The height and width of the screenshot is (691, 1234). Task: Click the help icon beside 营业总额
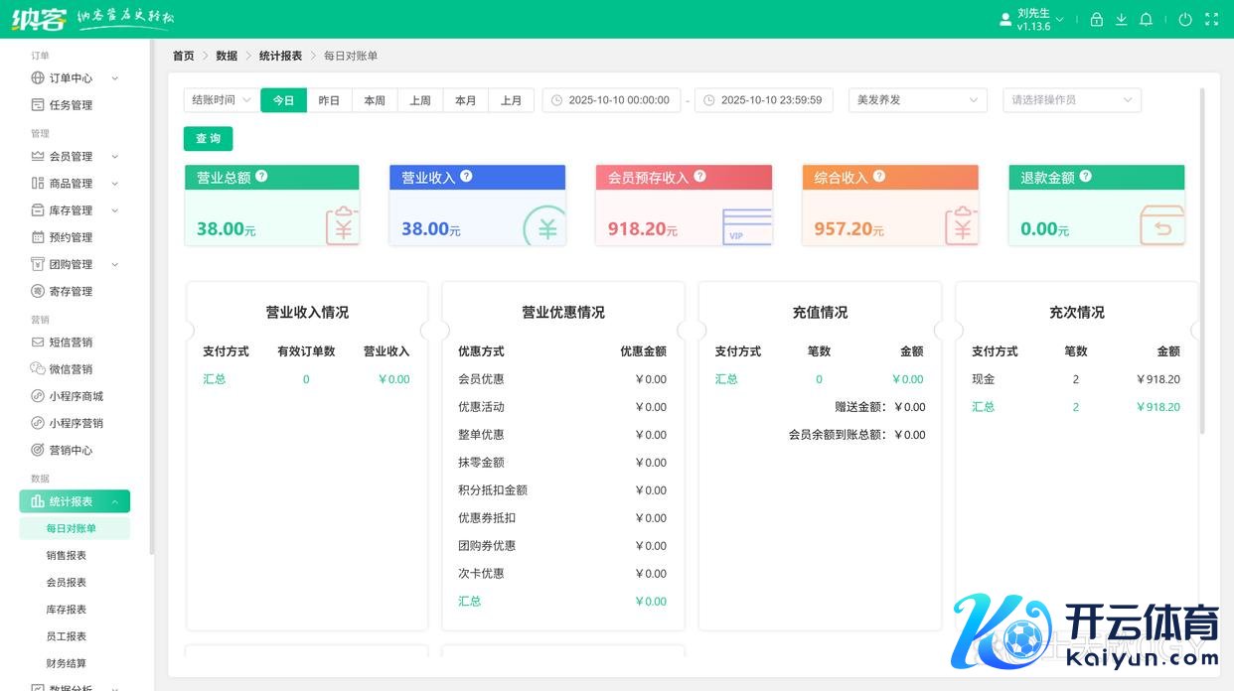point(261,177)
